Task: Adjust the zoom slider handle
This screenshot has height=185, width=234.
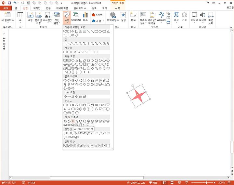Action: click(206, 183)
